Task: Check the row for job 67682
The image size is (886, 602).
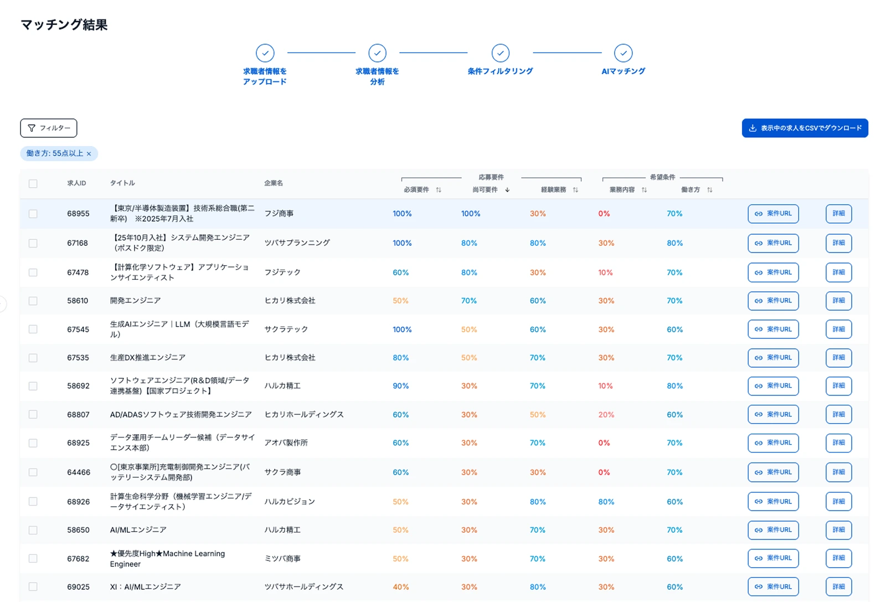Action: [33, 559]
